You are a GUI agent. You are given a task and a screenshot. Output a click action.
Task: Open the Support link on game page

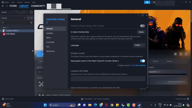pyautogui.click(x=169, y=61)
